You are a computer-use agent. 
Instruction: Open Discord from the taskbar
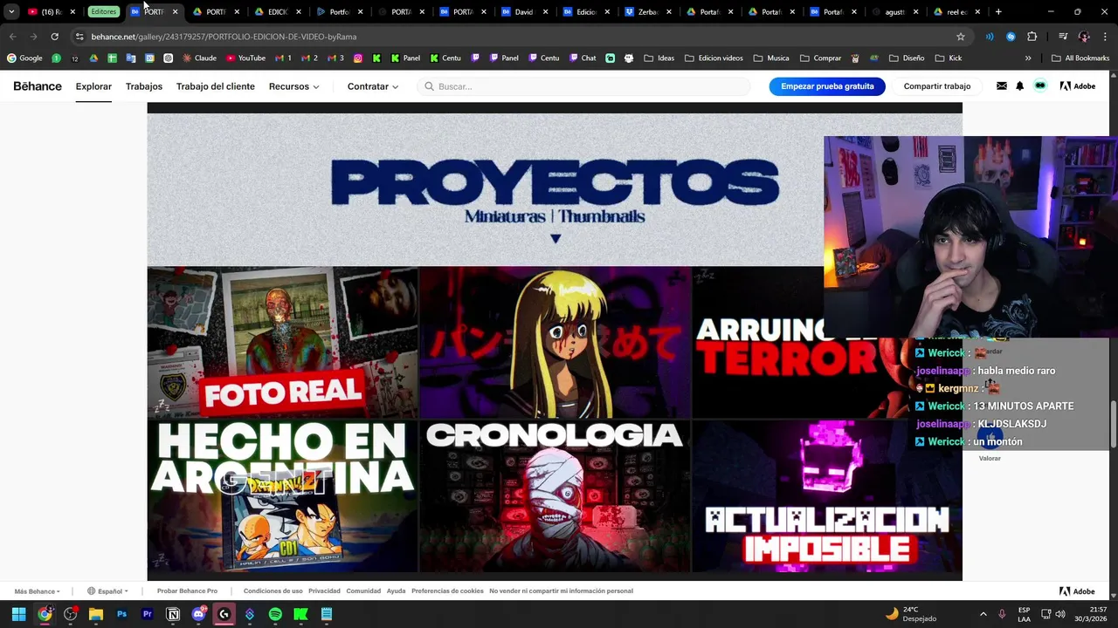coord(198,614)
